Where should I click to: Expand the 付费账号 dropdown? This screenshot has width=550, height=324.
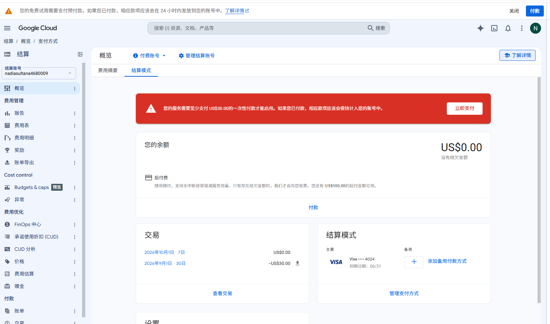click(x=150, y=56)
